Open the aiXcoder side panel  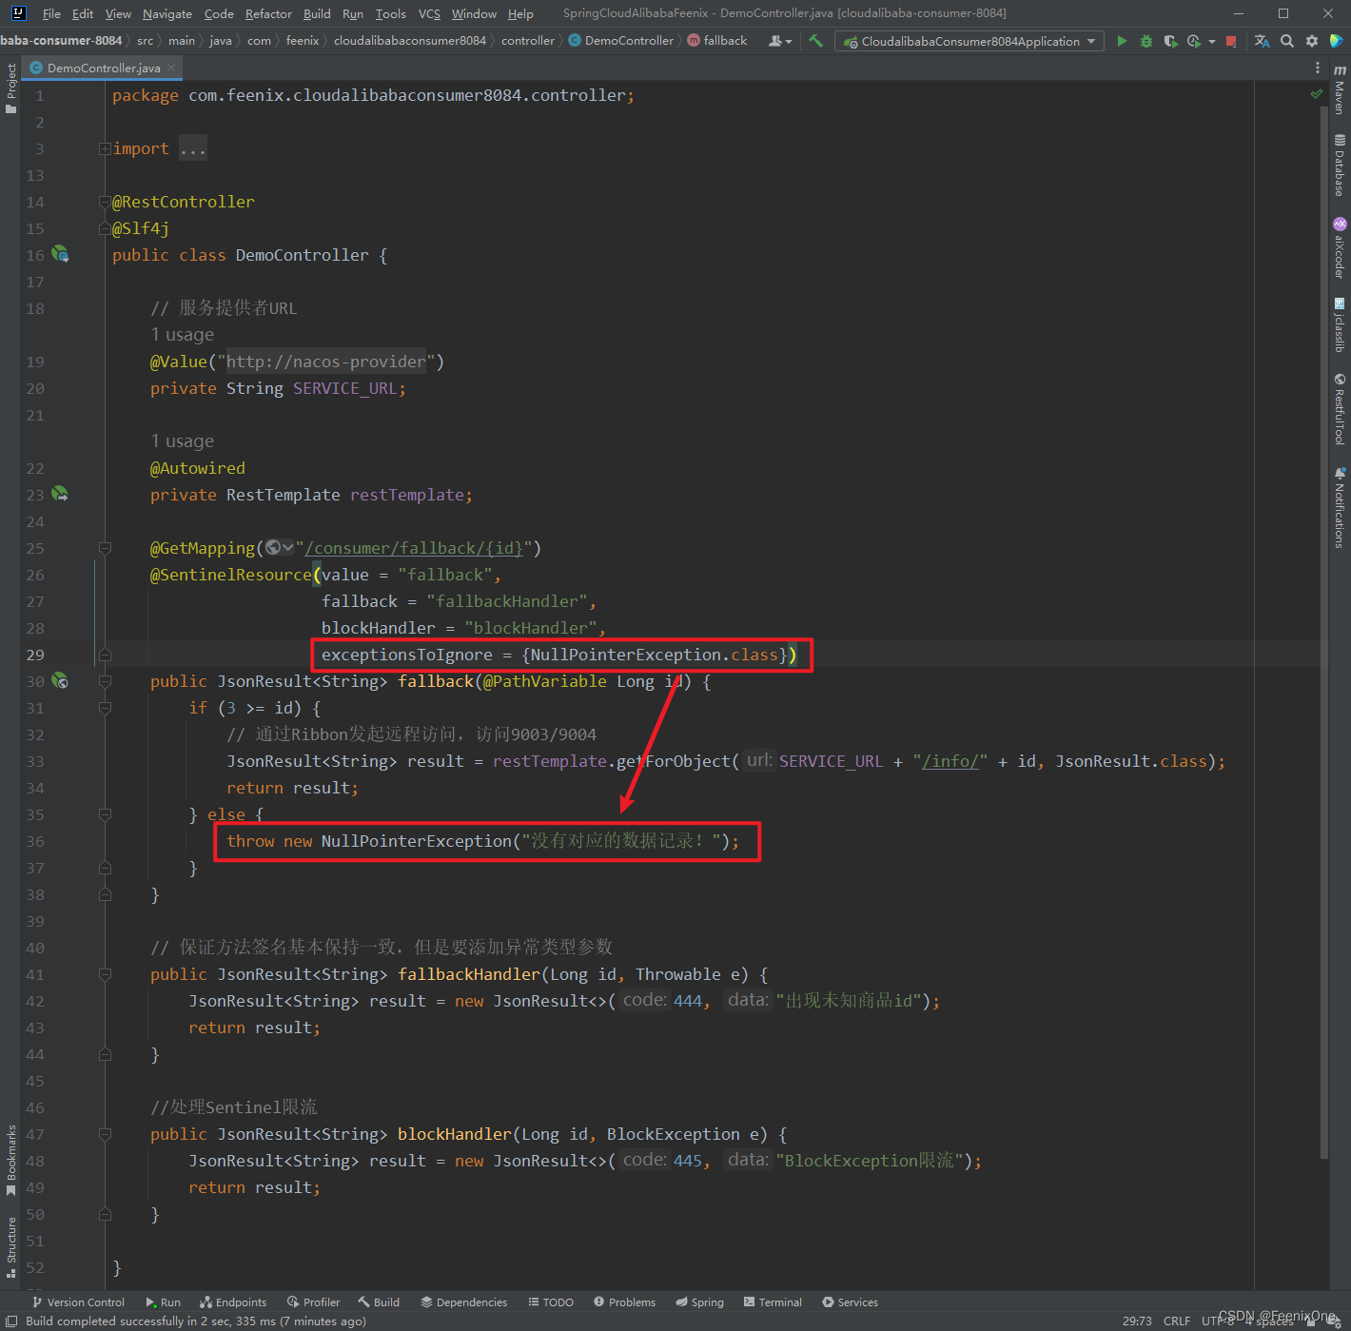point(1340,247)
